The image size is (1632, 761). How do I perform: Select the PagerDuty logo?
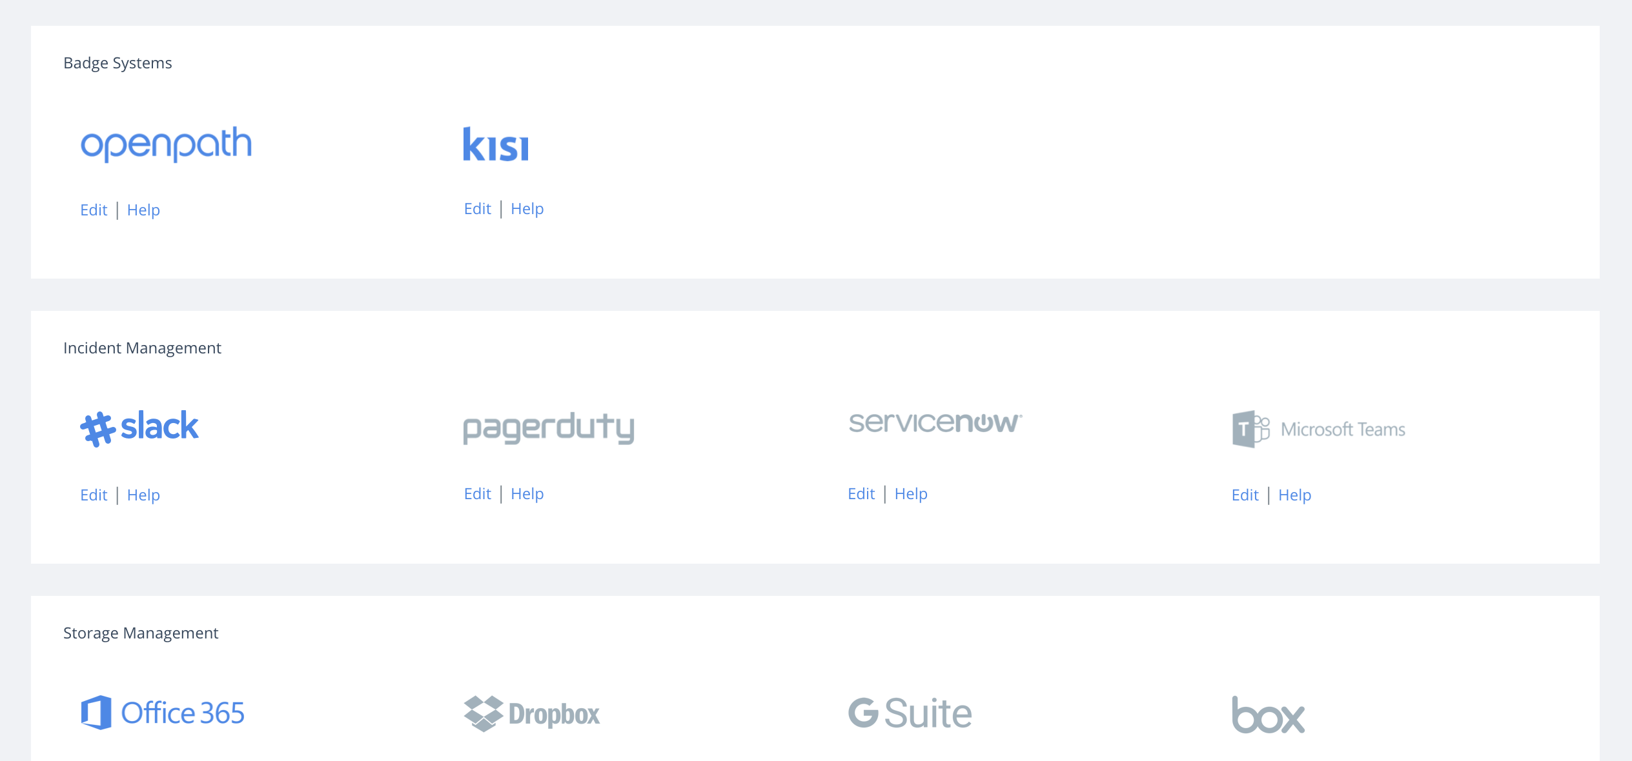point(549,429)
